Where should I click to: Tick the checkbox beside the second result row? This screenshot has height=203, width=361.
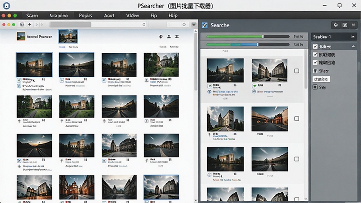click(296, 119)
